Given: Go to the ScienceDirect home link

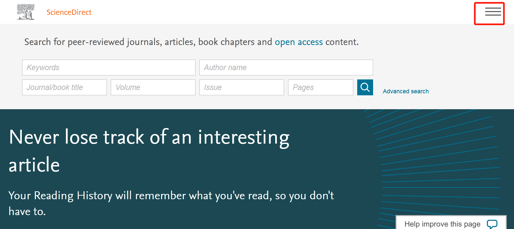Looking at the screenshot, I should pos(69,13).
